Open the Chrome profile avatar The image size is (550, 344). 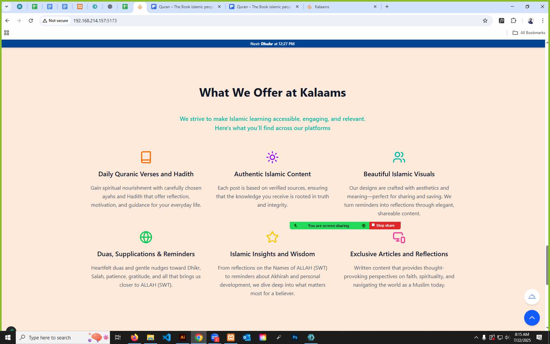point(531,21)
